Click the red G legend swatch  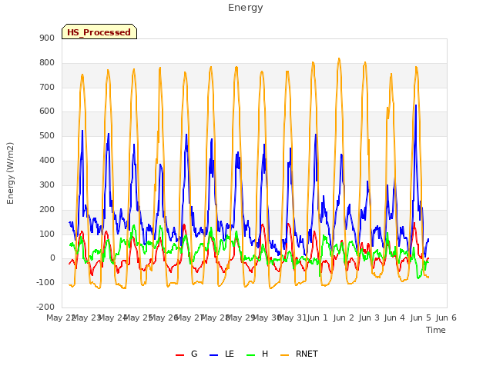(179, 355)
